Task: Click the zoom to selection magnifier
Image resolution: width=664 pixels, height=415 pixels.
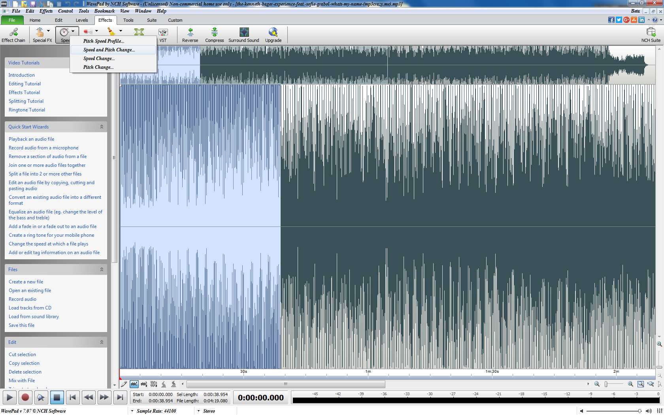Action: click(651, 384)
